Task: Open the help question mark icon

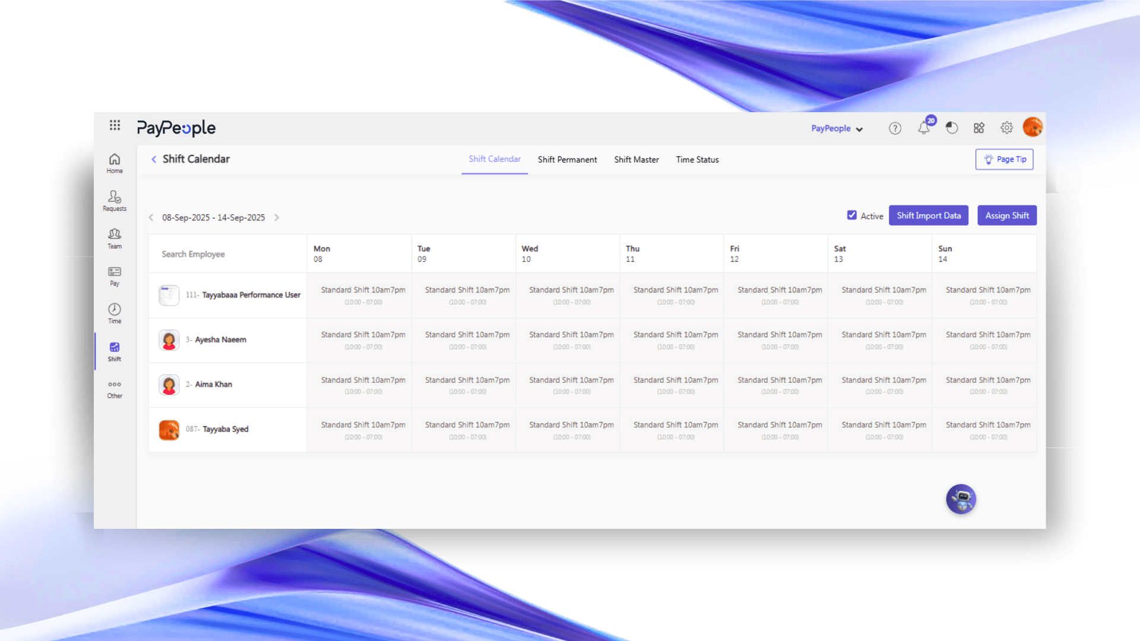Action: tap(895, 128)
